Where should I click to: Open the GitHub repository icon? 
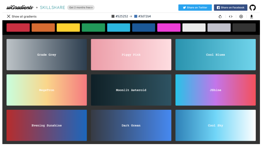pyautogui.click(x=253, y=8)
